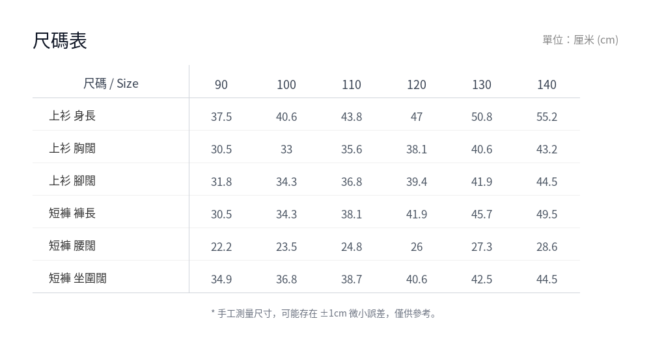Screen dimensions: 651x338
Task: Click the 55.2 value in 身長 row
Action: click(x=547, y=117)
